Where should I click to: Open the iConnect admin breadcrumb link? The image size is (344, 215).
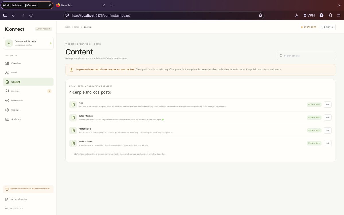point(72,27)
